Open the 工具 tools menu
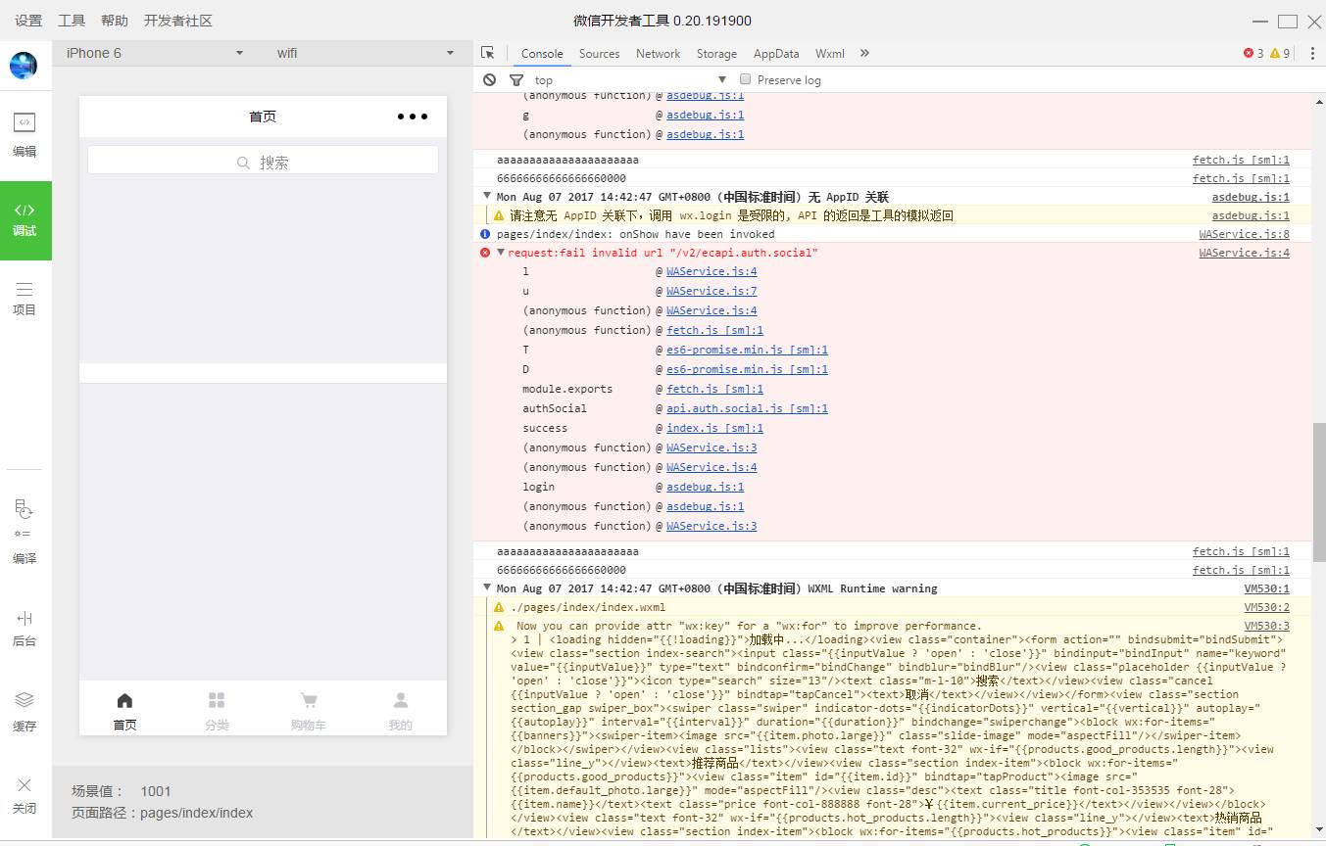 point(72,21)
